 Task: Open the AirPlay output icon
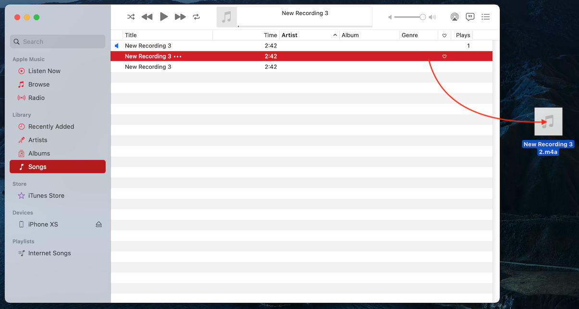click(455, 17)
